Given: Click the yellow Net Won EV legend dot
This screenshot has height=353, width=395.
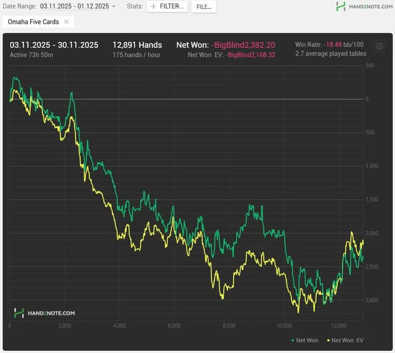Looking at the screenshot, I should (327, 340).
